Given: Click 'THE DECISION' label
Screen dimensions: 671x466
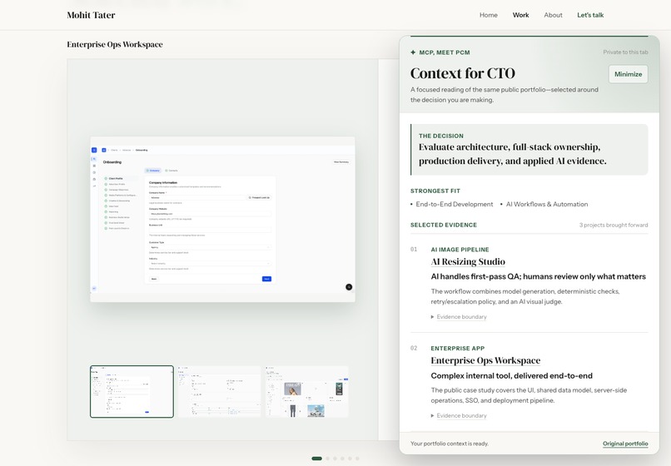Looking at the screenshot, I should point(441,136).
